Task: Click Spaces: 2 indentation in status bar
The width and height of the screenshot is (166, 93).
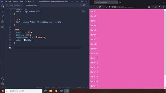Action: coord(47,88)
